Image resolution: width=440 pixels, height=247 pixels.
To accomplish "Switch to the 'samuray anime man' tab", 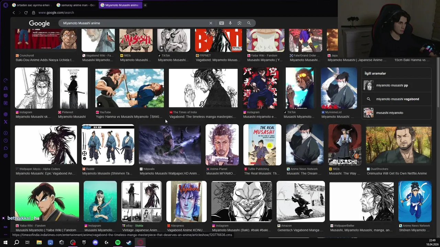I will coord(76,5).
